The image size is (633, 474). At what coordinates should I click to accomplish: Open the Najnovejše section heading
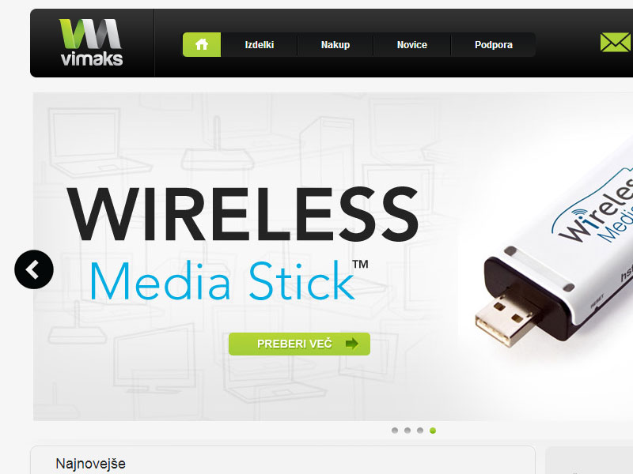click(90, 464)
